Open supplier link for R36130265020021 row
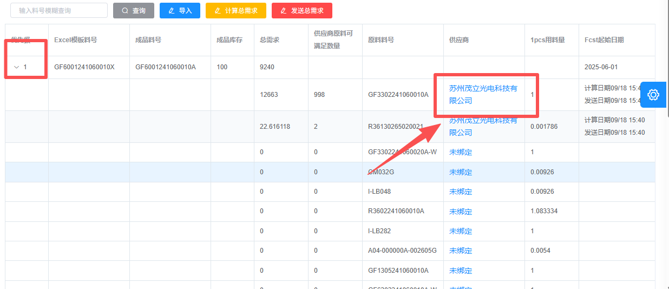Viewport: 669px width, 289px height. pos(483,127)
